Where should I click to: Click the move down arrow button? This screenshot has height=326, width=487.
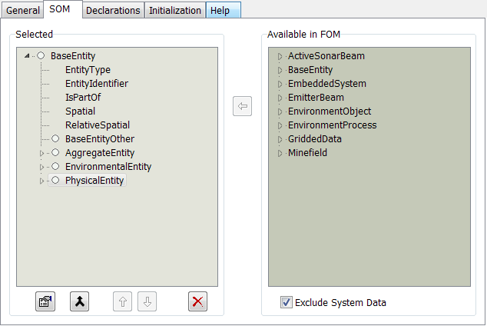147,301
